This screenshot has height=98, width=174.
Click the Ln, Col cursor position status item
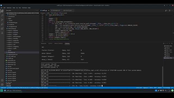click(139, 88)
